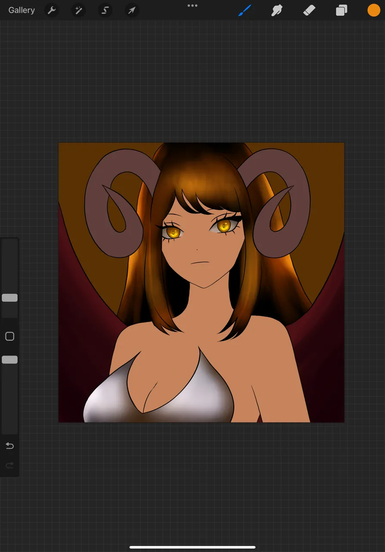The image size is (385, 552).
Task: Tap the square Modify button in sidebar
Action: [9, 336]
